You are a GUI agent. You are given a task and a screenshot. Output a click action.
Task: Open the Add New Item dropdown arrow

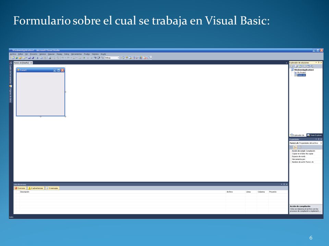point(26,58)
